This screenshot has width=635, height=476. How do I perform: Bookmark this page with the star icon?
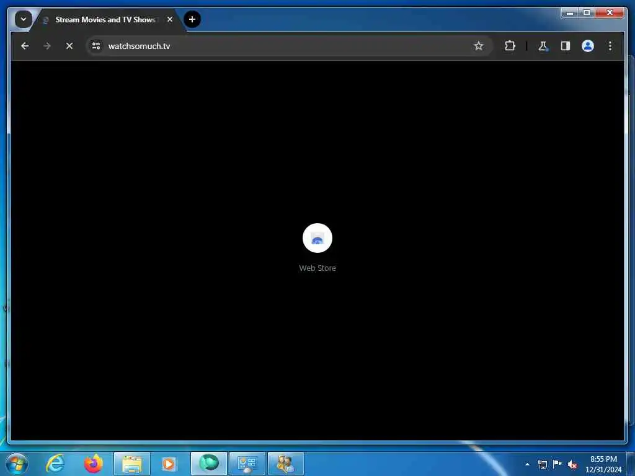pyautogui.click(x=478, y=46)
